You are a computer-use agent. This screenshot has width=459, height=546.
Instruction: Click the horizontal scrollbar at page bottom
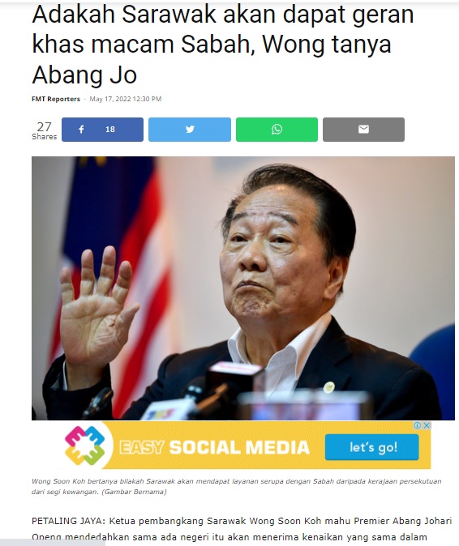pyautogui.click(x=52, y=543)
